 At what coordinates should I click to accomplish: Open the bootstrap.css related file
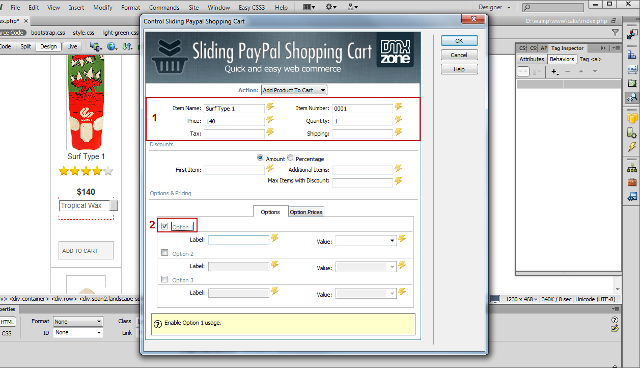(x=48, y=33)
